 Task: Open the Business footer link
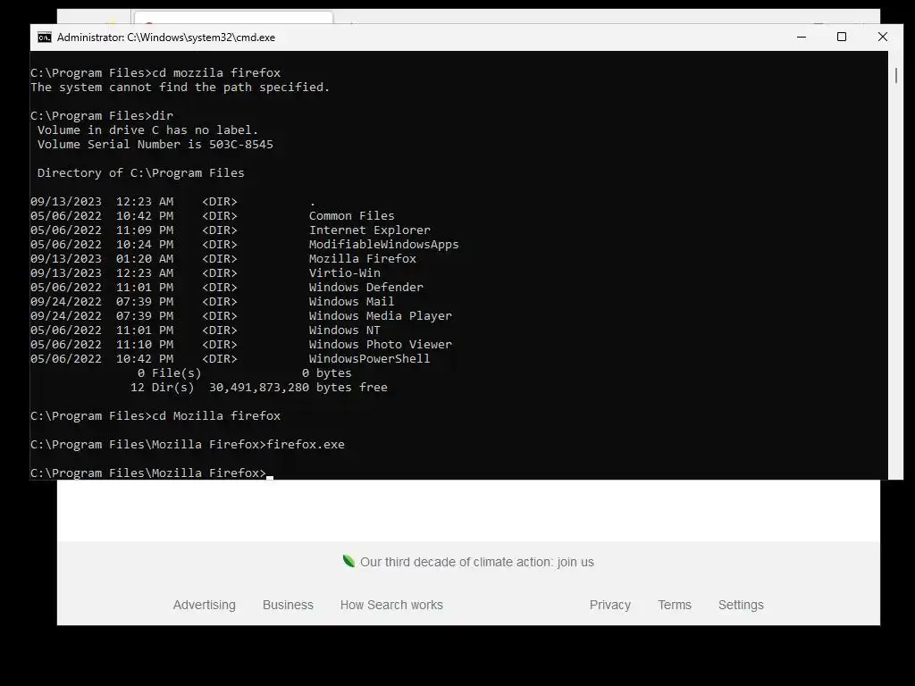pyautogui.click(x=288, y=605)
